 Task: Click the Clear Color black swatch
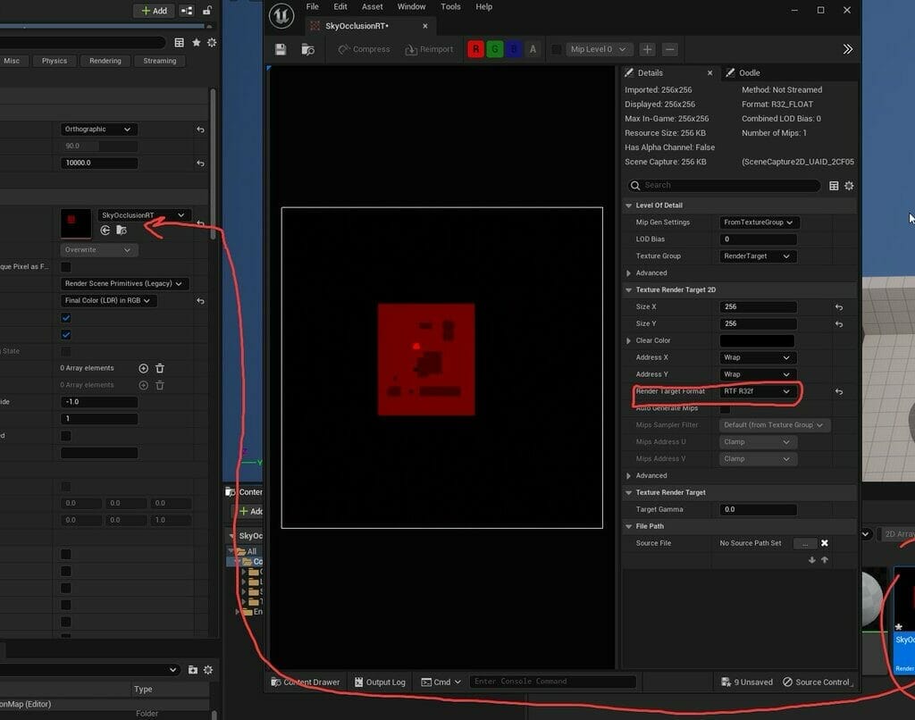tap(757, 341)
